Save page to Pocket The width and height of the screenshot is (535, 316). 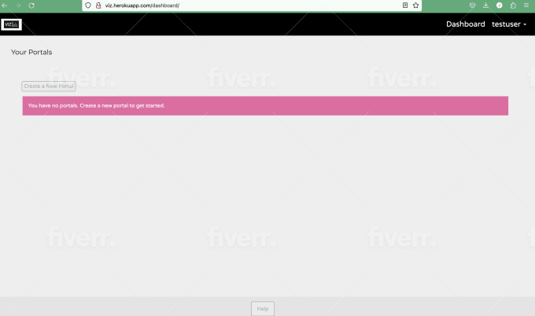pyautogui.click(x=472, y=5)
